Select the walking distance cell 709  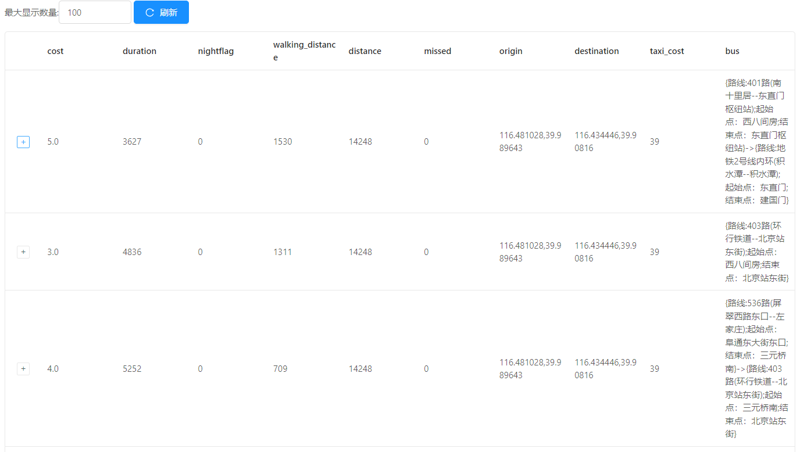280,369
